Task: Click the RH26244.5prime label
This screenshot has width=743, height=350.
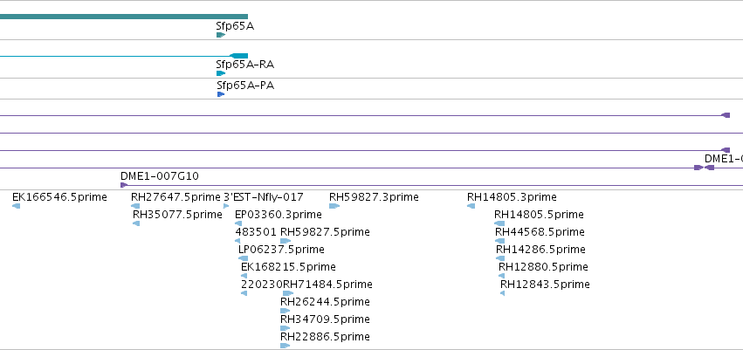Action: pos(325,302)
